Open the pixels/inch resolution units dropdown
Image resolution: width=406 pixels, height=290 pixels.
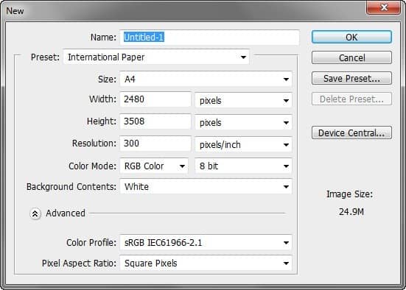(243, 144)
